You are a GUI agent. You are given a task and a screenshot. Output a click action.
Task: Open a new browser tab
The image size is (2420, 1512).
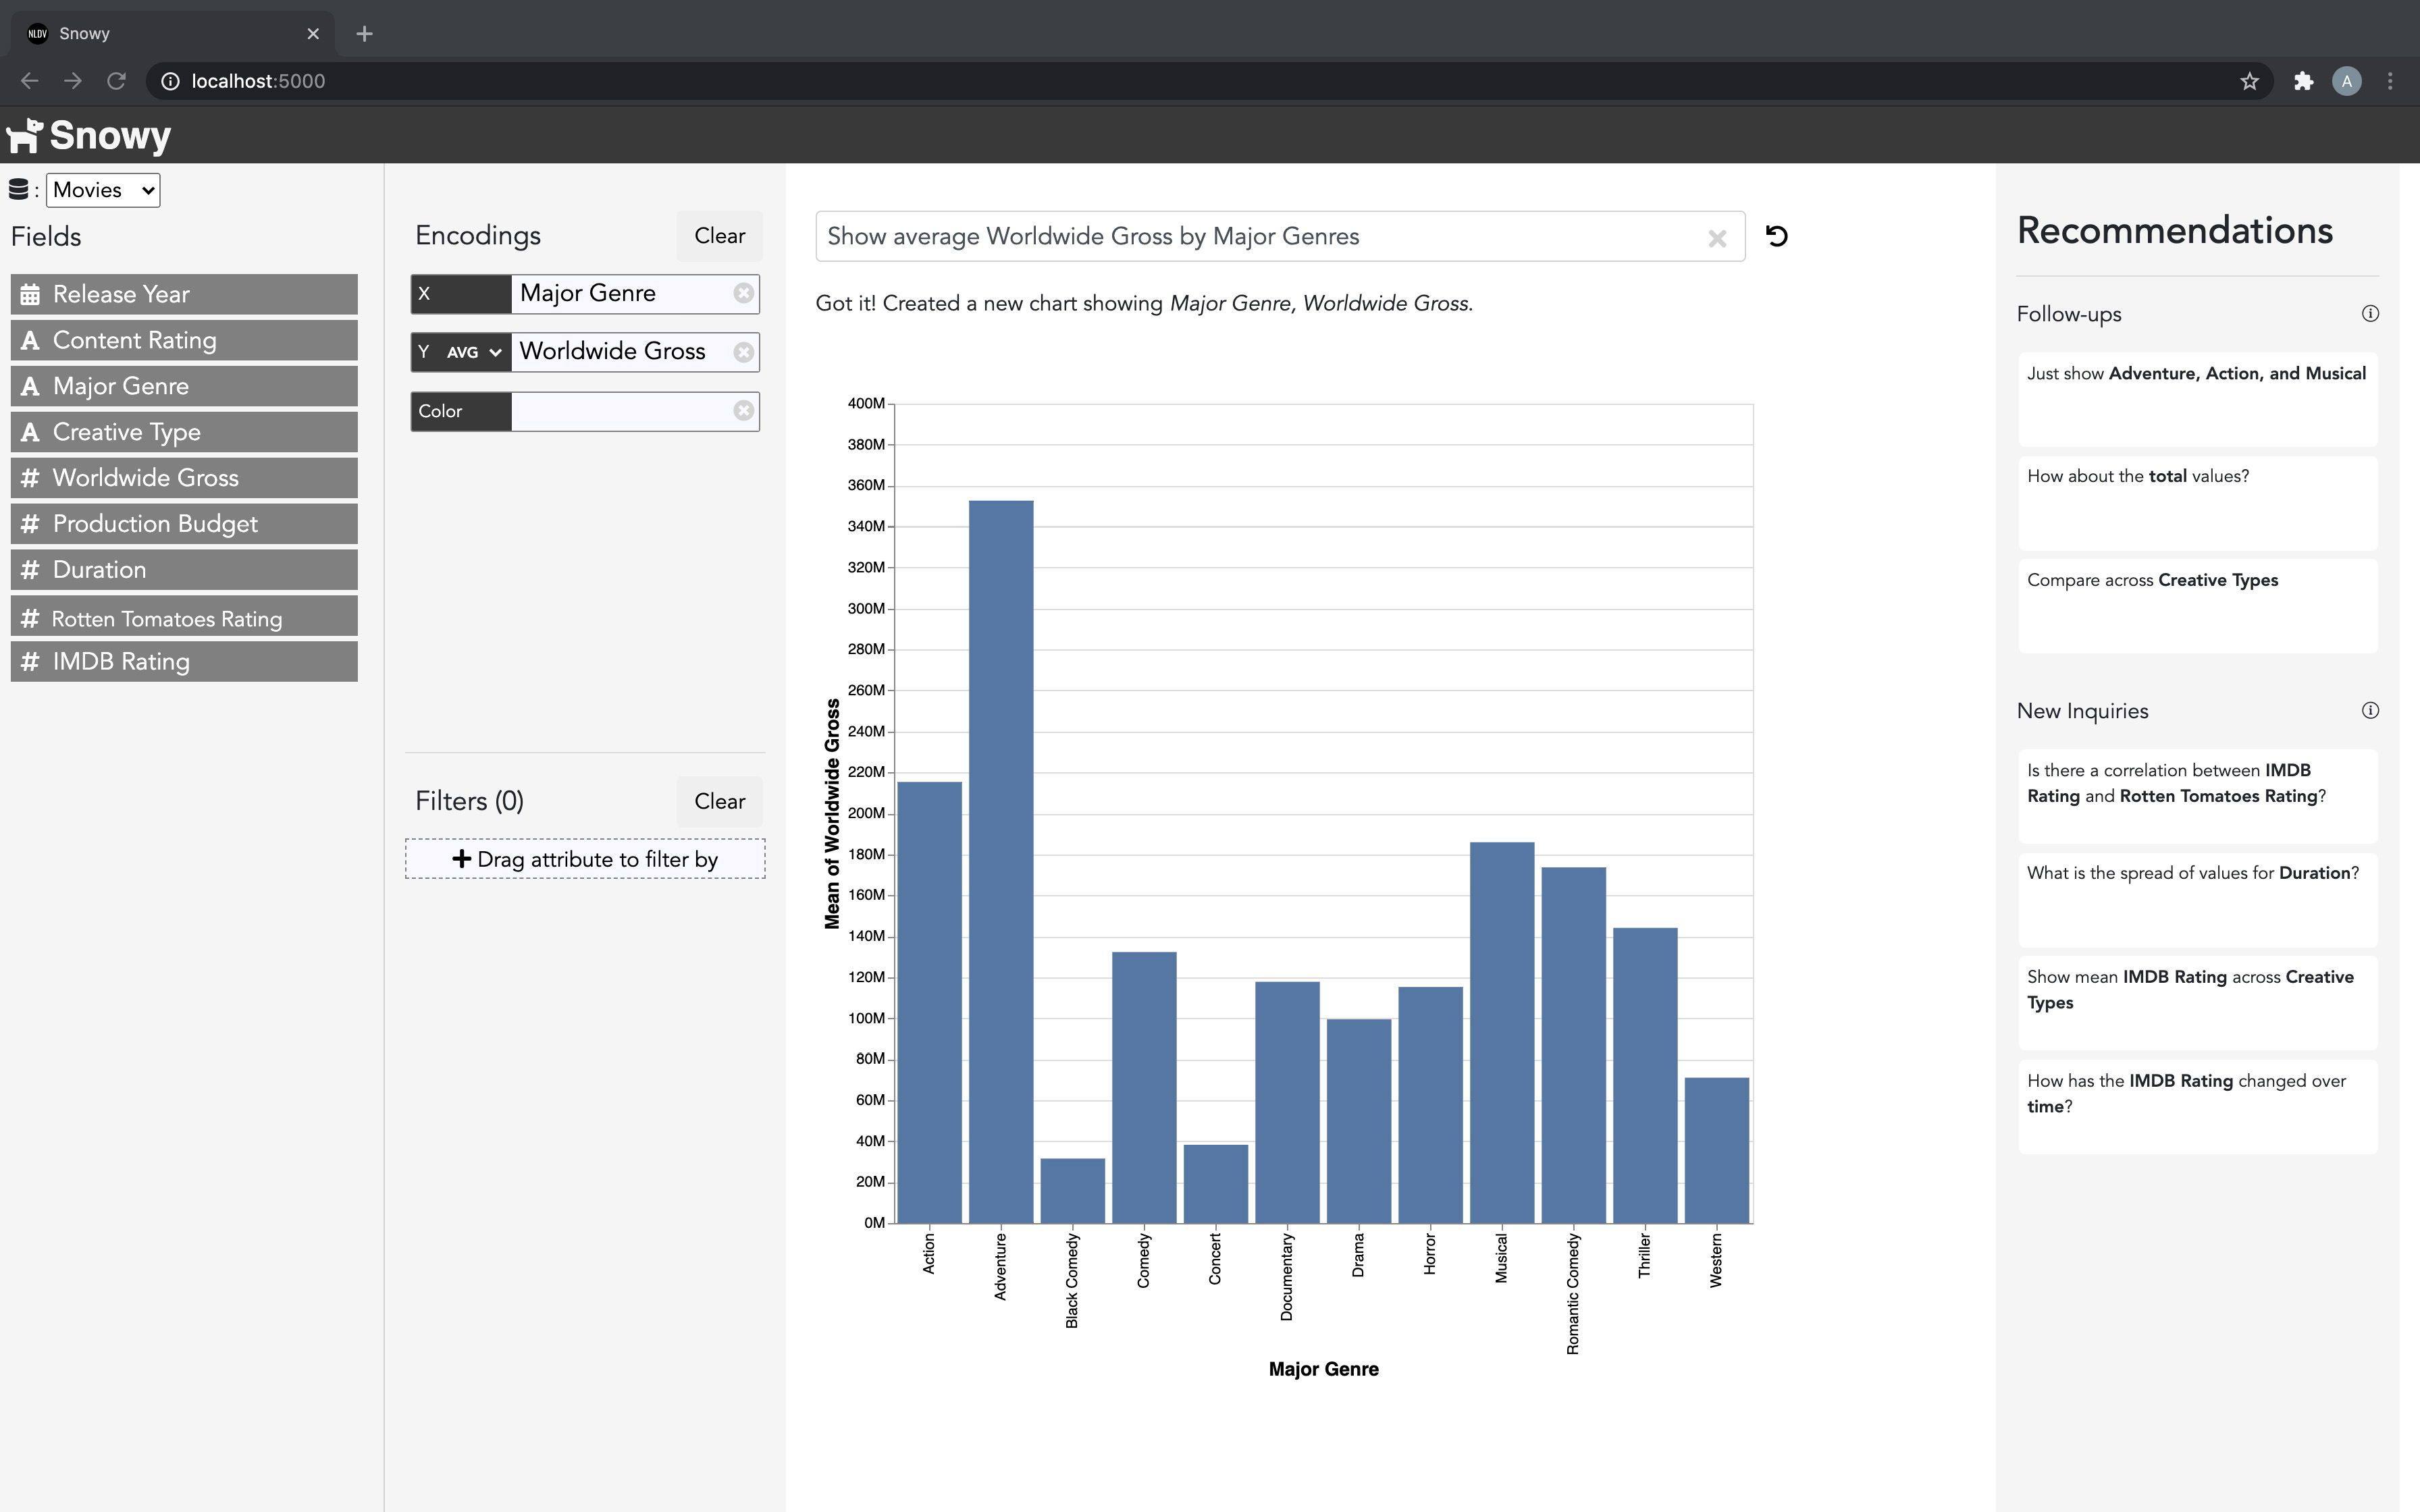pyautogui.click(x=365, y=34)
